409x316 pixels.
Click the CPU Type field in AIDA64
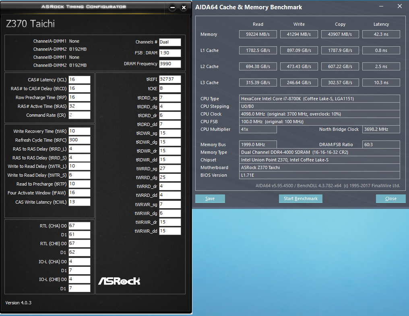coord(320,99)
